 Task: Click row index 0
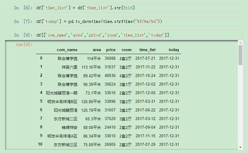pos(41,58)
